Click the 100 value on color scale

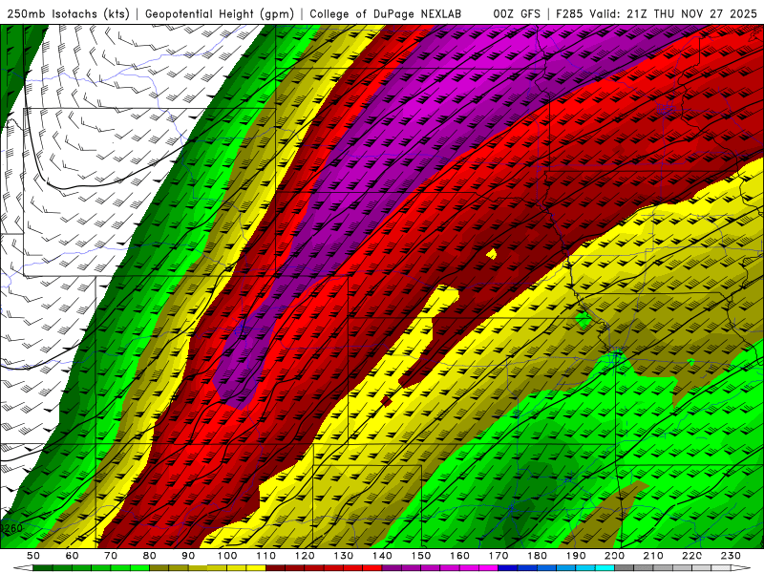point(227,556)
